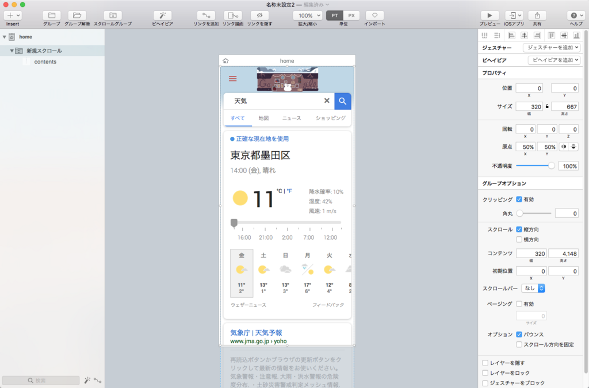The image size is (589, 388).
Task: Toggle the バウンス option checkbox
Action: [x=519, y=335]
